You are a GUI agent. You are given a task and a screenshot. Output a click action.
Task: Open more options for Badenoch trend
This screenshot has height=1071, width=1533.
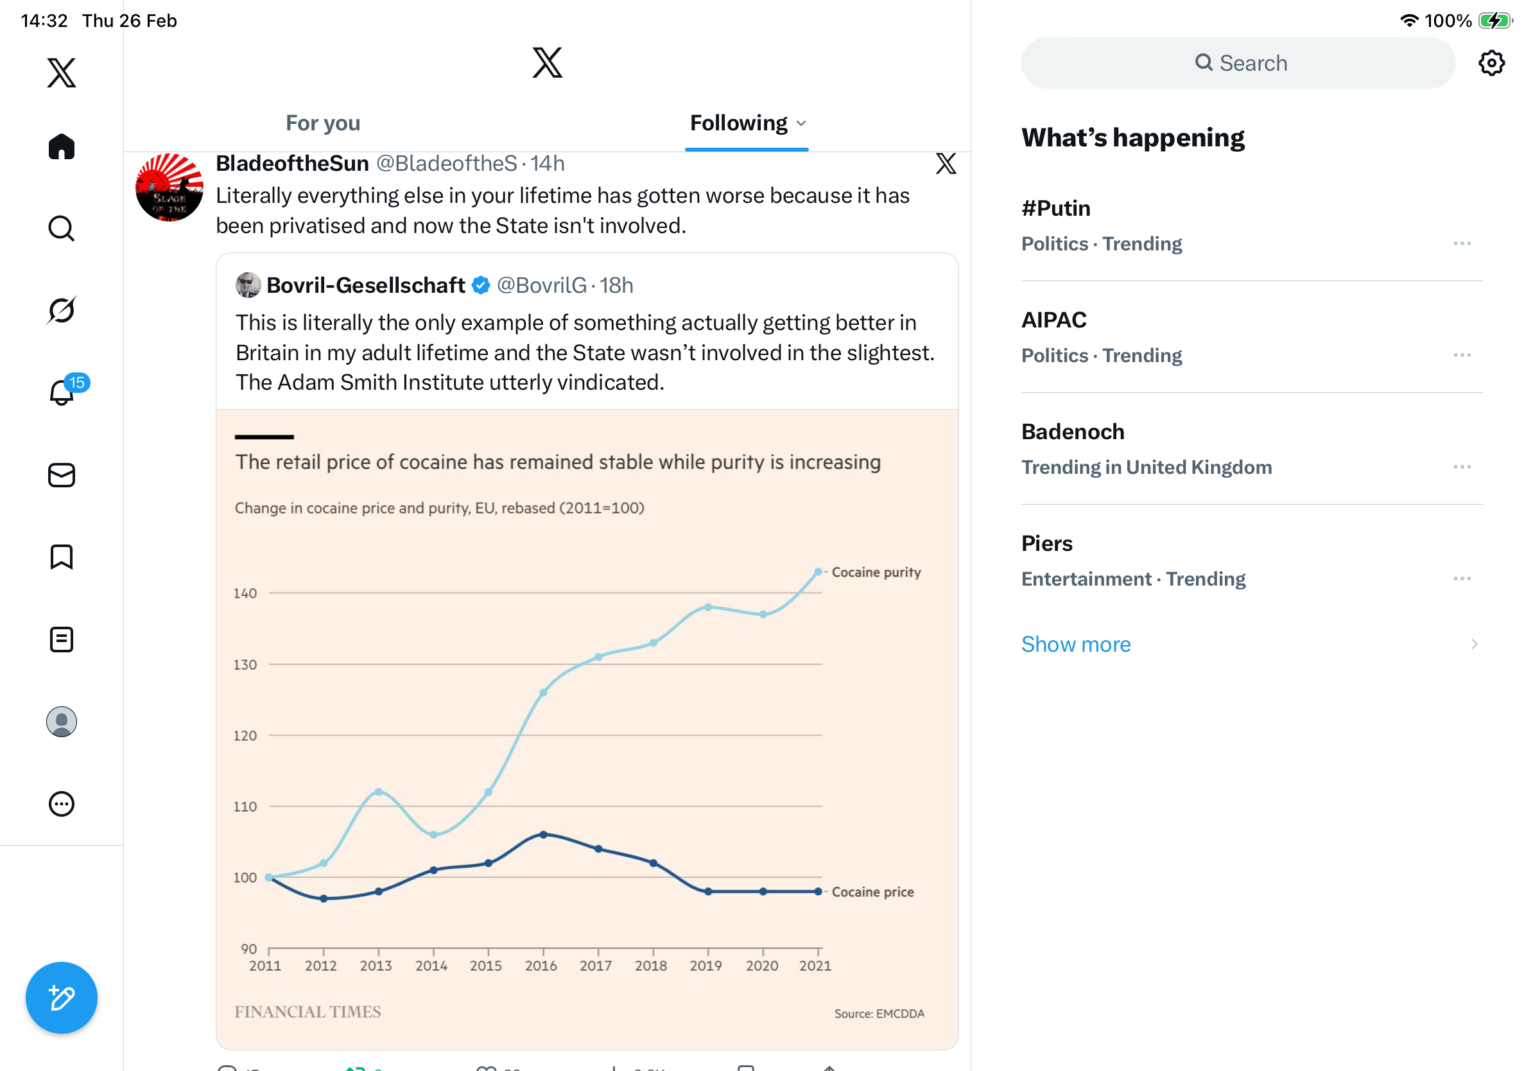1462,467
